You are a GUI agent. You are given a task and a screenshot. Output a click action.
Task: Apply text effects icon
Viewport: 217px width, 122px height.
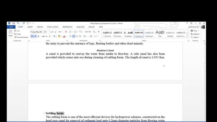(55, 36)
